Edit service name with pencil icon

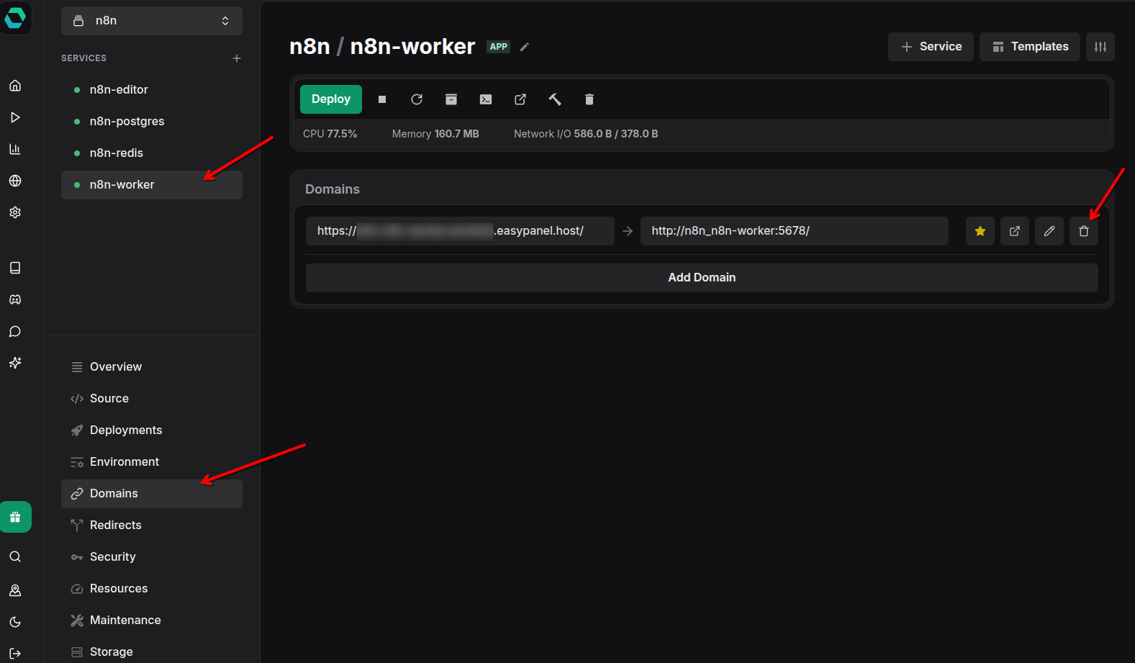[x=525, y=47]
